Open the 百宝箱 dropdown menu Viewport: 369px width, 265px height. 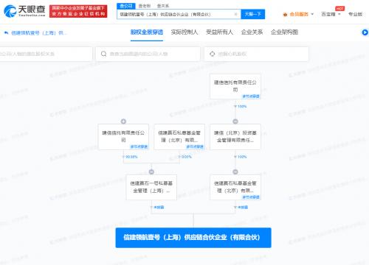[331, 14]
